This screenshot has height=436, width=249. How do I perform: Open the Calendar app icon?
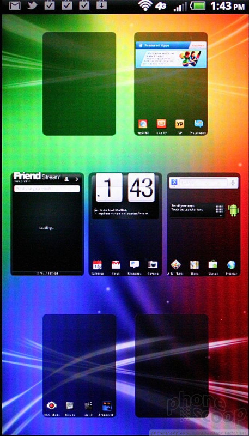[x=98, y=264]
